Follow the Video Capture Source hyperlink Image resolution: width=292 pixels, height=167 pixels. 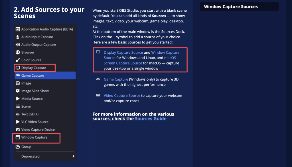122,95
